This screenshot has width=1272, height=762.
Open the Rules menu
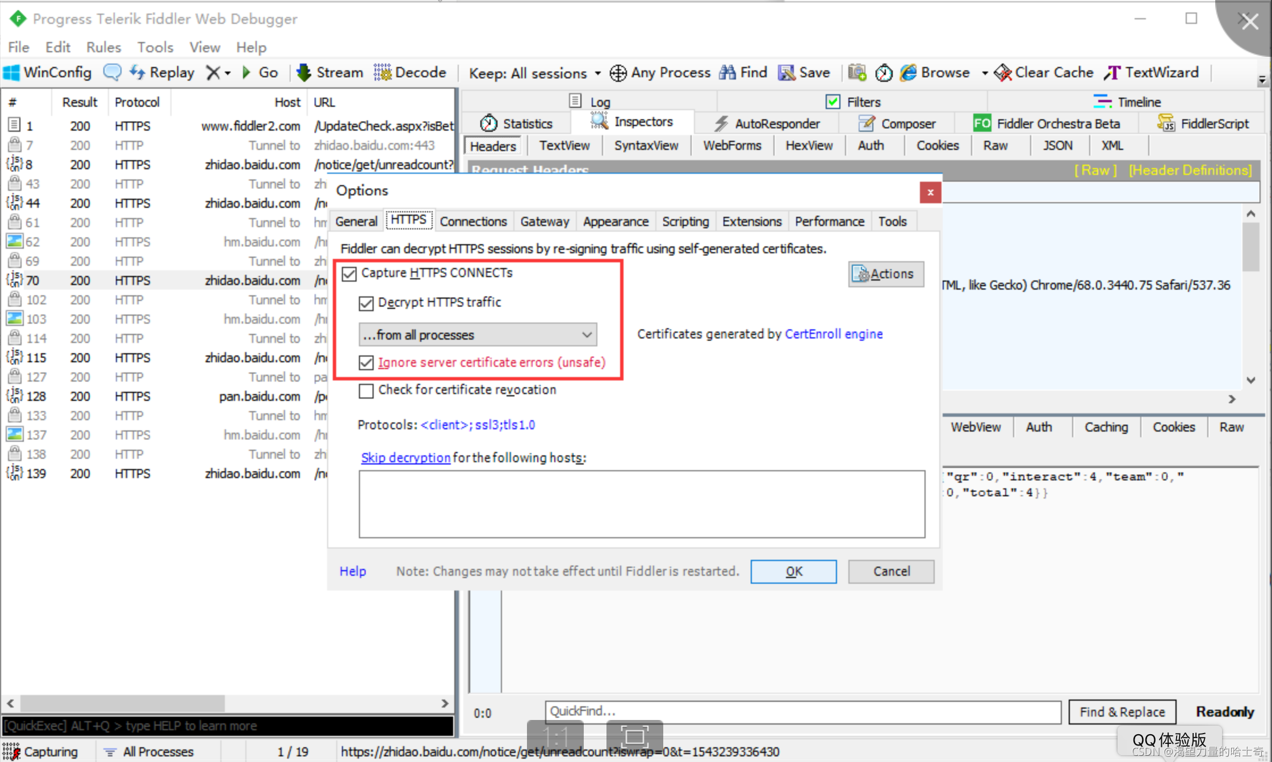103,47
